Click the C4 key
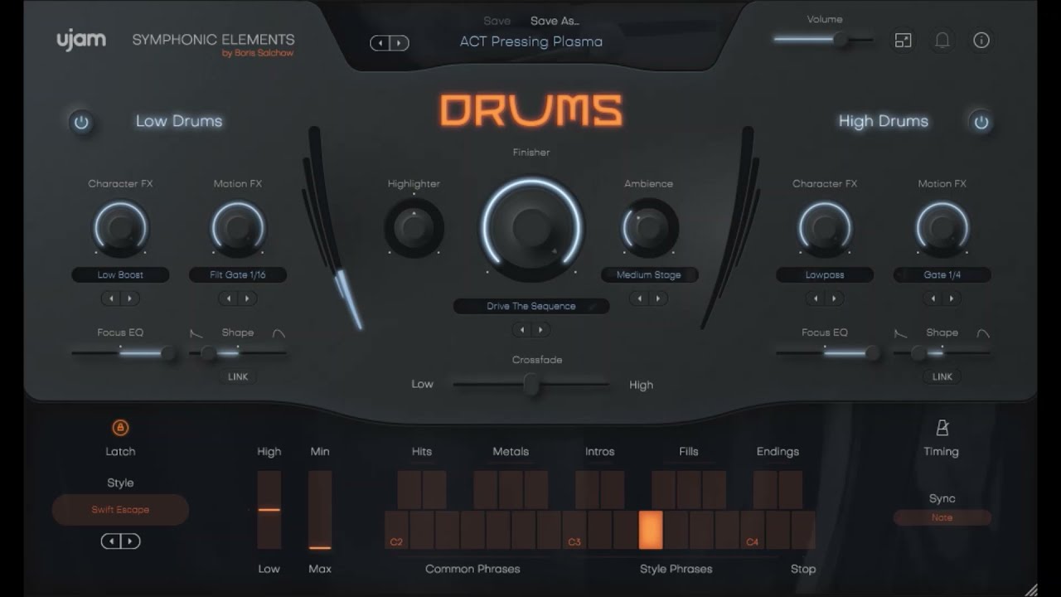Image resolution: width=1061 pixels, height=597 pixels. [x=753, y=531]
